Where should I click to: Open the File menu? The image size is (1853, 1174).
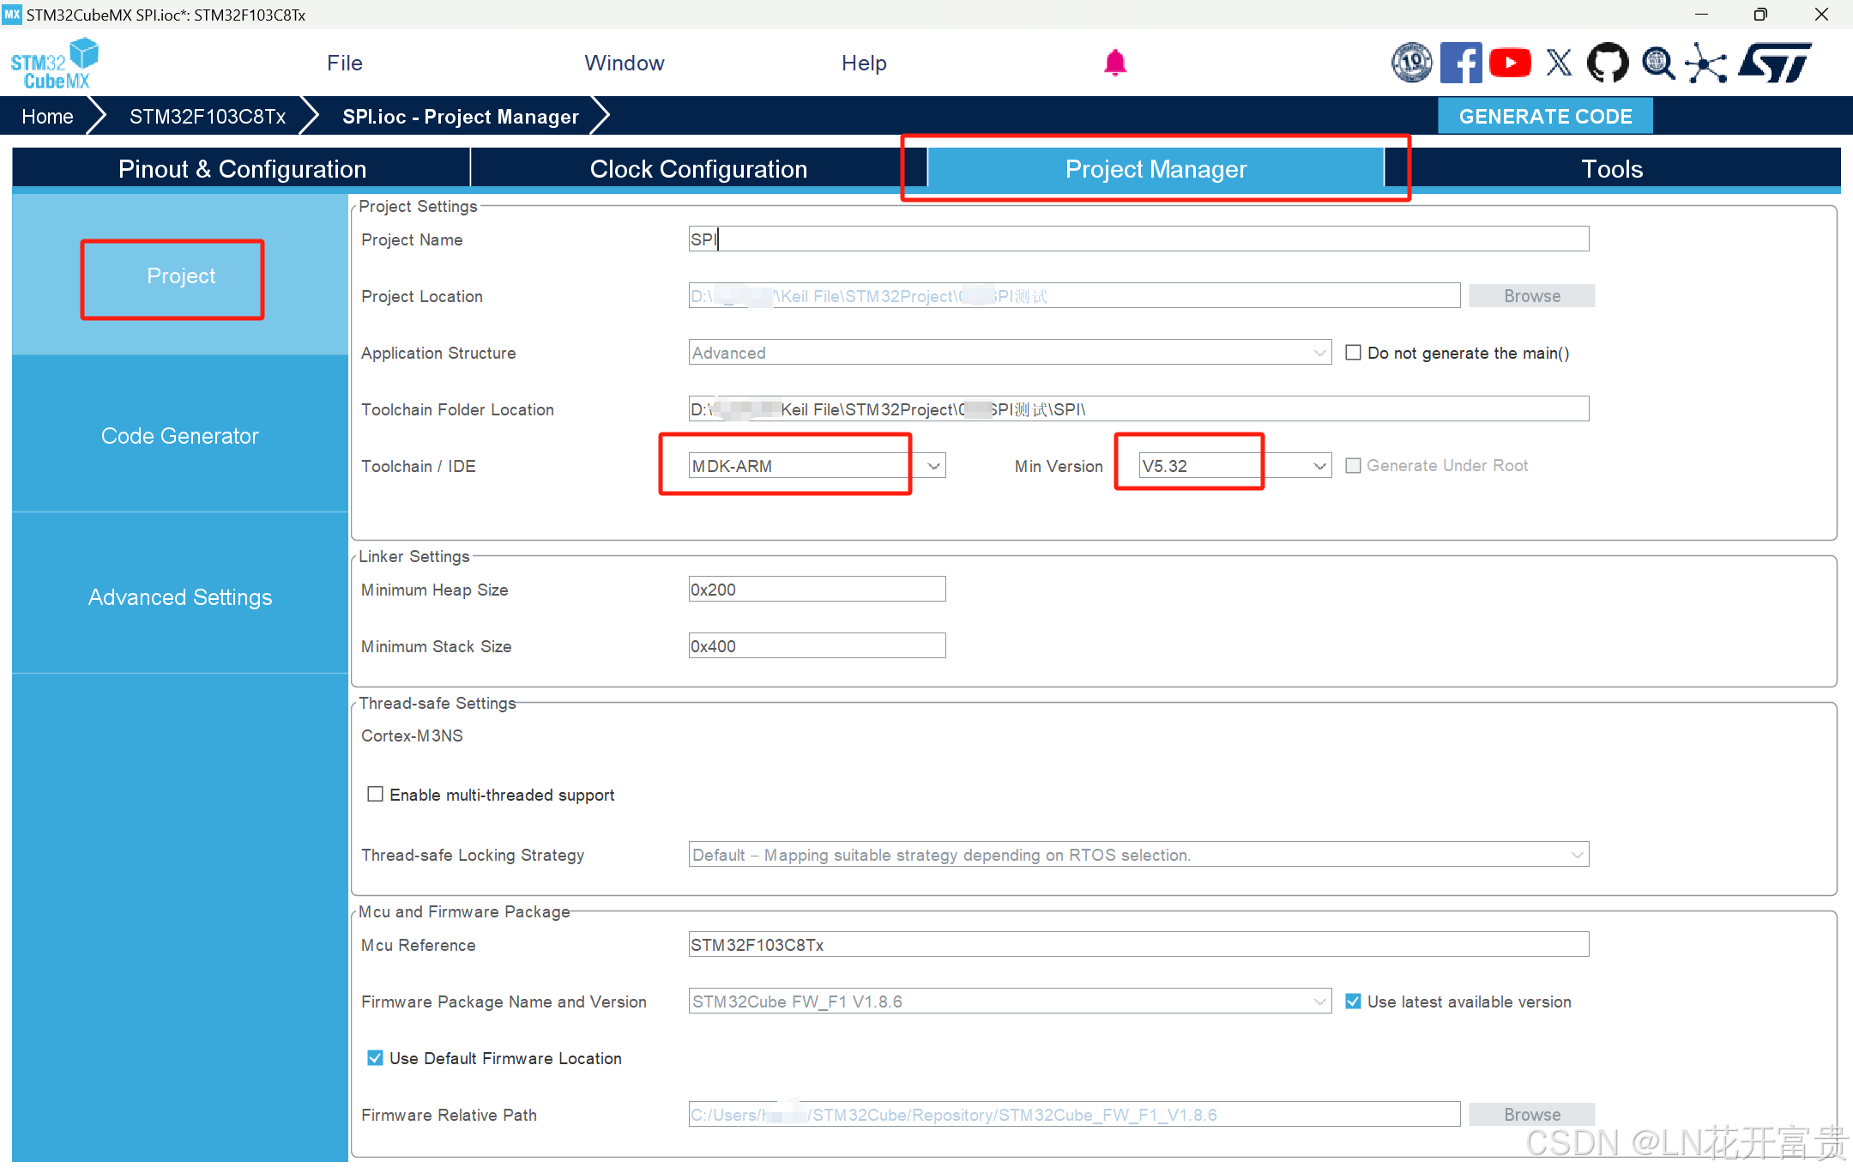pos(344,63)
